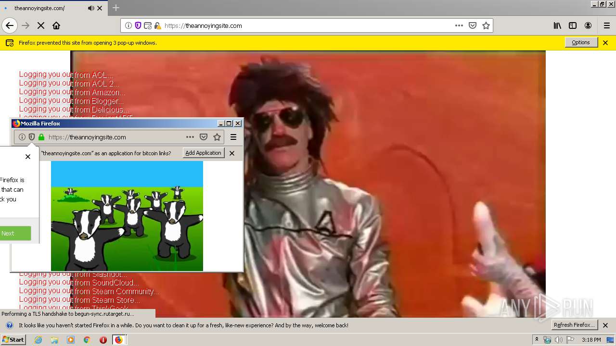616x346 pixels.
Task: Open the Library menu
Action: 557,25
